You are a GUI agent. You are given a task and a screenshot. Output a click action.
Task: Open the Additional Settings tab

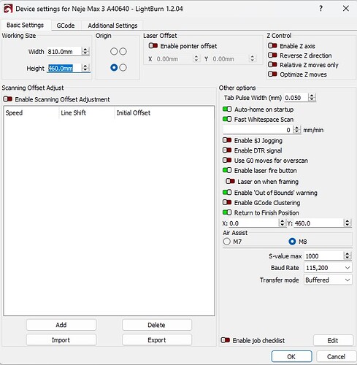112,26
